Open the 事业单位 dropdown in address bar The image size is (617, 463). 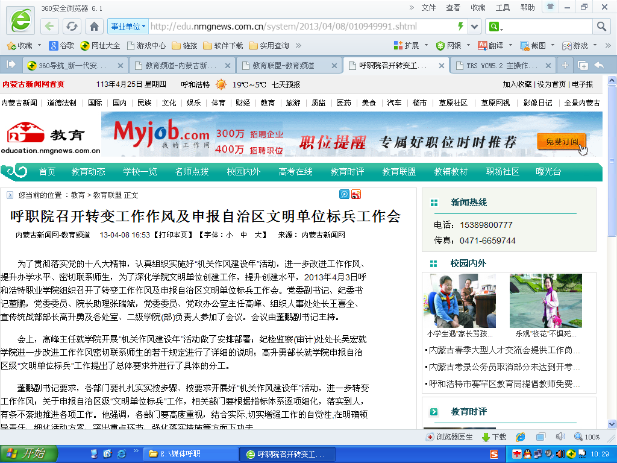(127, 27)
